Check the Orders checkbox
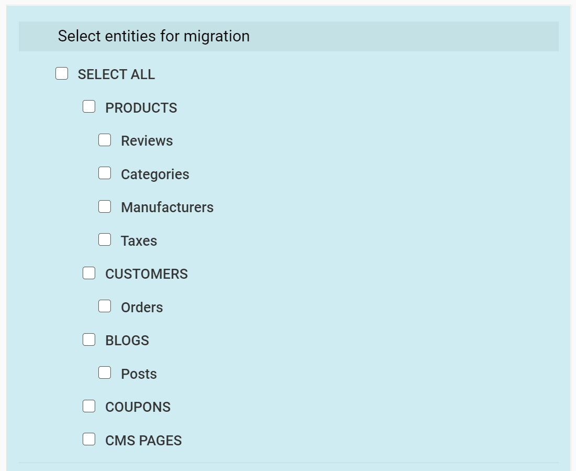Image resolution: width=576 pixels, height=471 pixels. point(105,306)
